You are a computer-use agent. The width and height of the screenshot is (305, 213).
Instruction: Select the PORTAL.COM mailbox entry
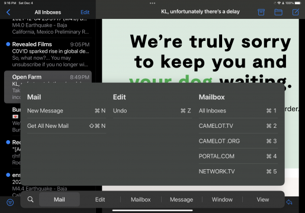pos(238,156)
